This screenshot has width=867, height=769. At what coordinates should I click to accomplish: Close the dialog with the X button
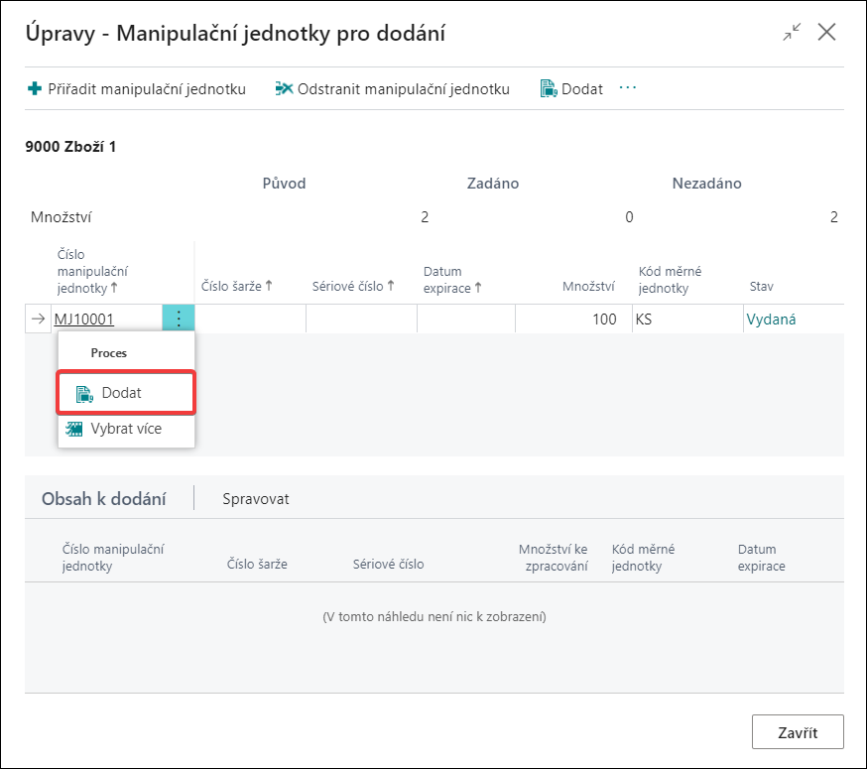click(x=826, y=32)
